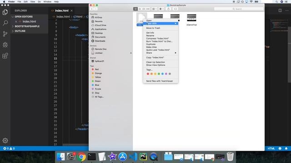The image size is (291, 163).
Task: Open System Preferences from the Dock
Action: click(71, 157)
